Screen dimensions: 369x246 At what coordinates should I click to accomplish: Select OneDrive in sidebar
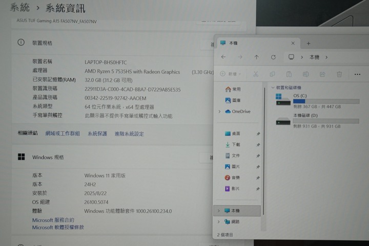(237, 111)
